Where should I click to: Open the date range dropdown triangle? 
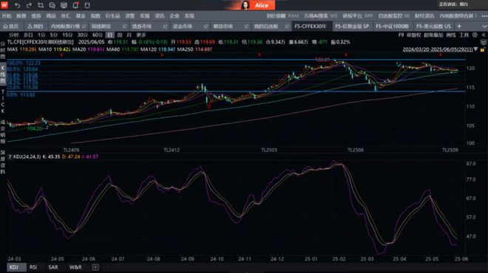pos(475,49)
